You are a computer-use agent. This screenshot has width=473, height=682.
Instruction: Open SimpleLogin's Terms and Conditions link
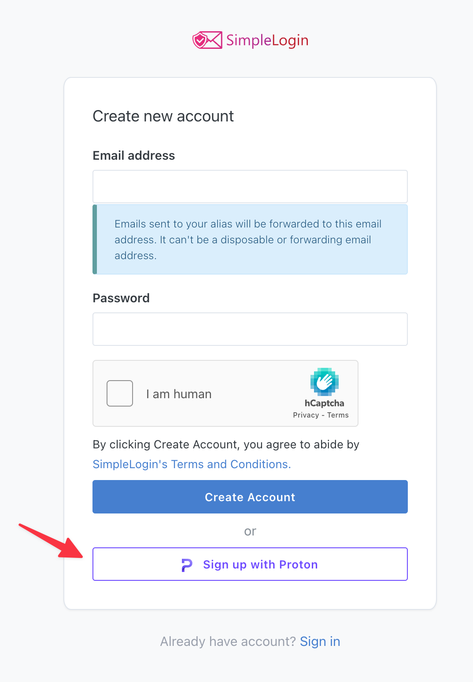coord(192,464)
